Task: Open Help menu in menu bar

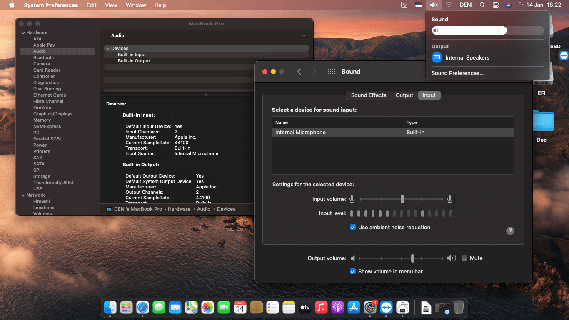Action: tap(160, 5)
